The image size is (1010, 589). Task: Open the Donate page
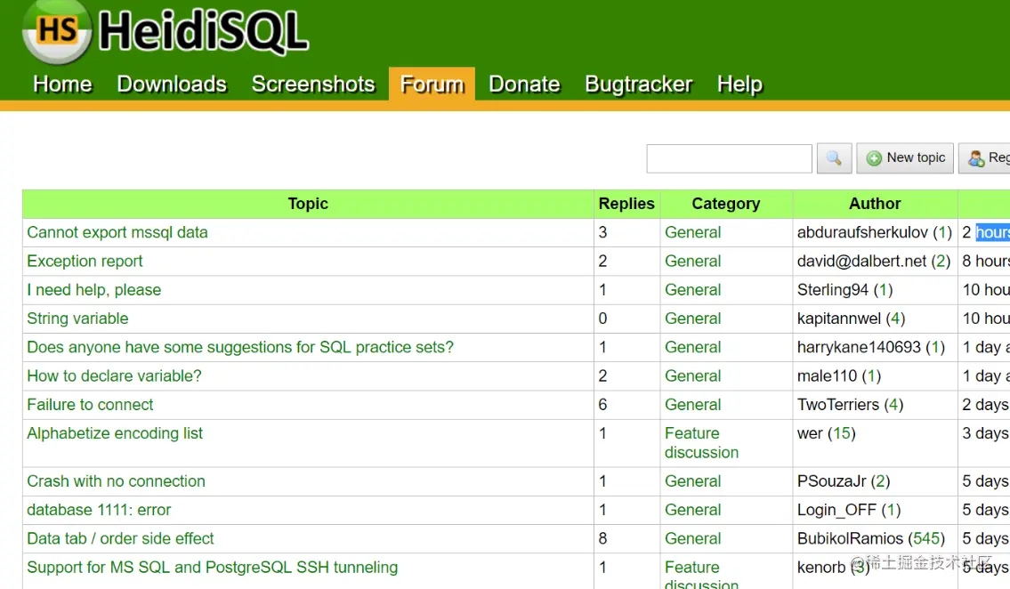click(524, 84)
